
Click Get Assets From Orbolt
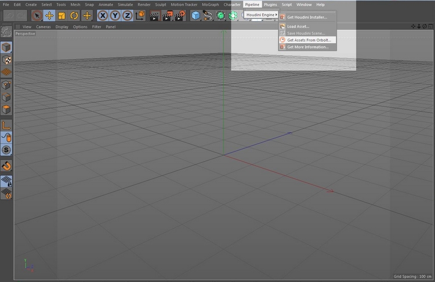pyautogui.click(x=309, y=40)
